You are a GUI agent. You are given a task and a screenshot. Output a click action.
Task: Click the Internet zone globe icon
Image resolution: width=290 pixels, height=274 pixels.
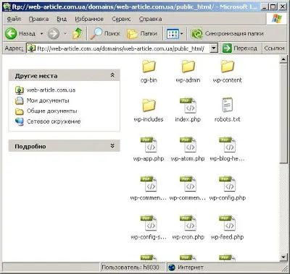pyautogui.click(x=172, y=267)
